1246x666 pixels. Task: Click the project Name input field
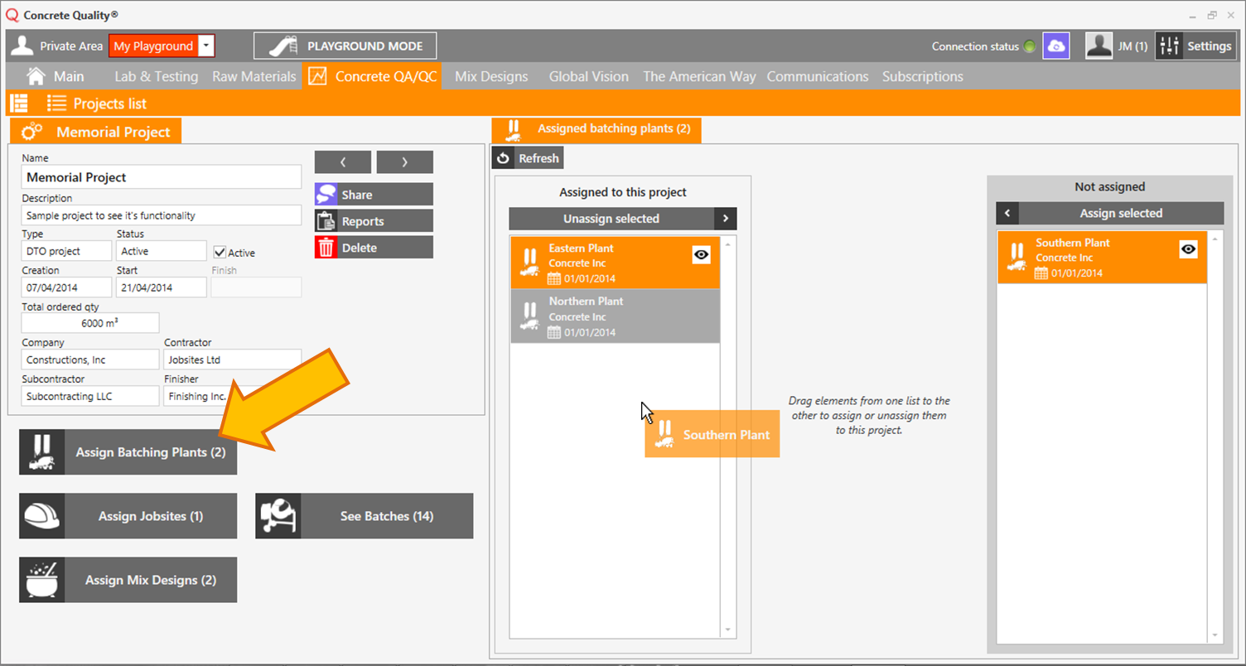point(162,177)
